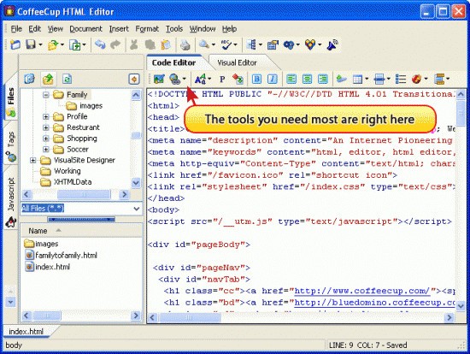
Task: Click the Horizontal rule icon
Action: tap(379, 80)
